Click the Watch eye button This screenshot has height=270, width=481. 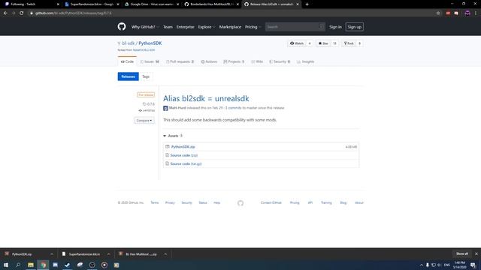[x=297, y=43]
